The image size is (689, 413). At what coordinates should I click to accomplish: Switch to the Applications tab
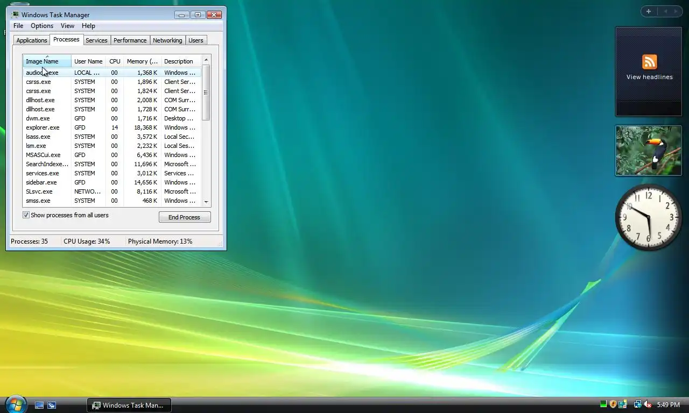[x=32, y=40]
